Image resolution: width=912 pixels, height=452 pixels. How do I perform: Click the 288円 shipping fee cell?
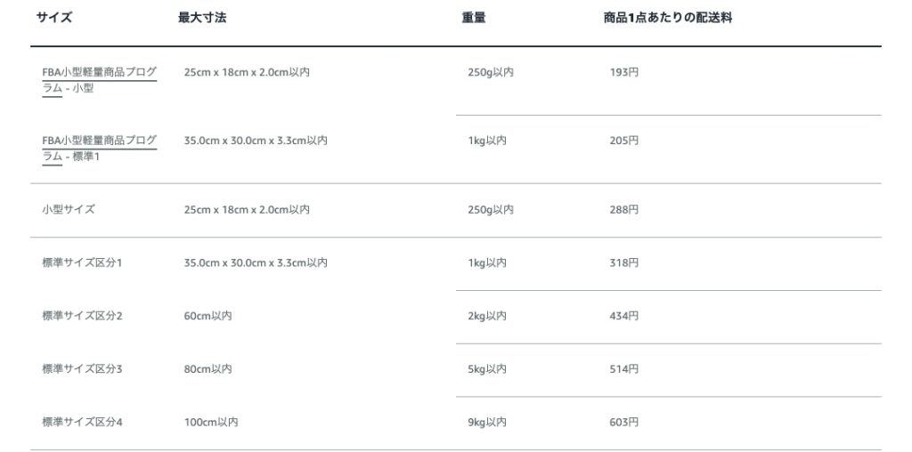[623, 210]
